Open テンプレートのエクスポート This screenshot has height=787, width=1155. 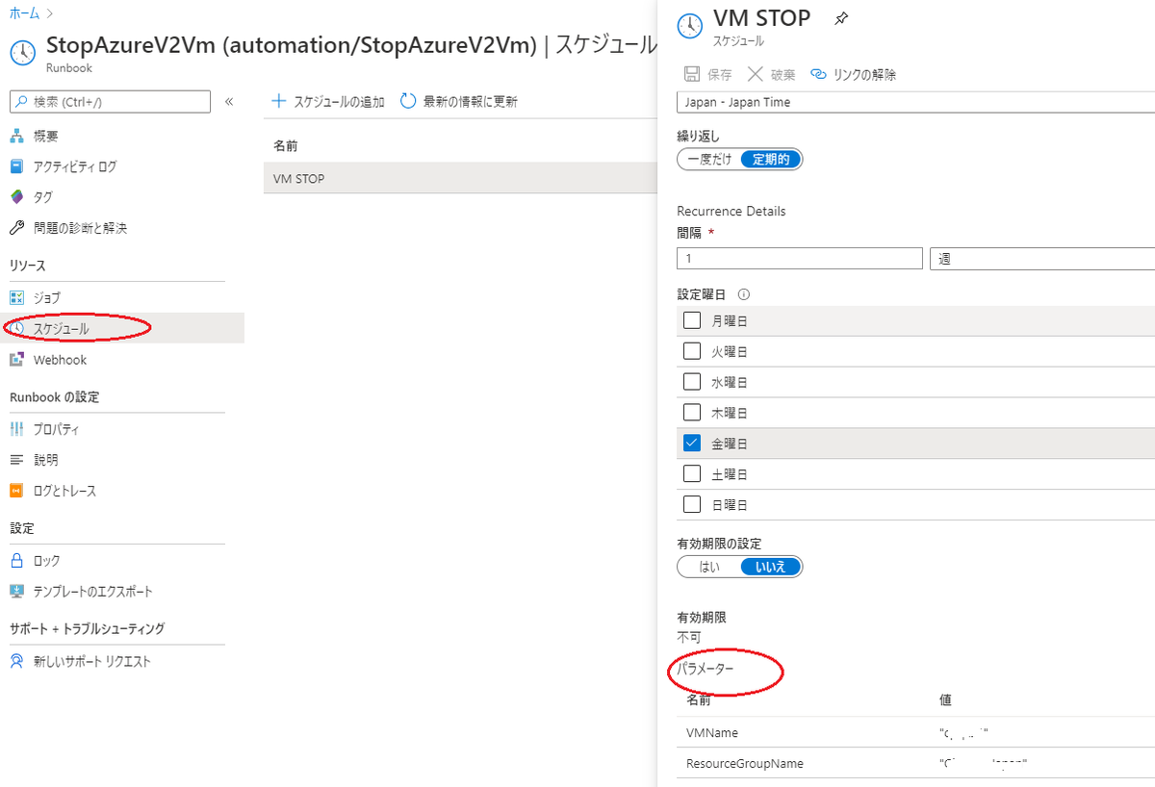pyautogui.click(x=92, y=591)
